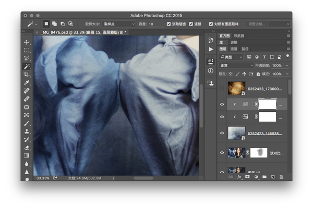The height and width of the screenshot is (209, 313).
Task: Open the sample size dropdown
Action: (119, 24)
